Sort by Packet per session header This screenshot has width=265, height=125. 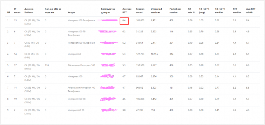click(x=175, y=11)
